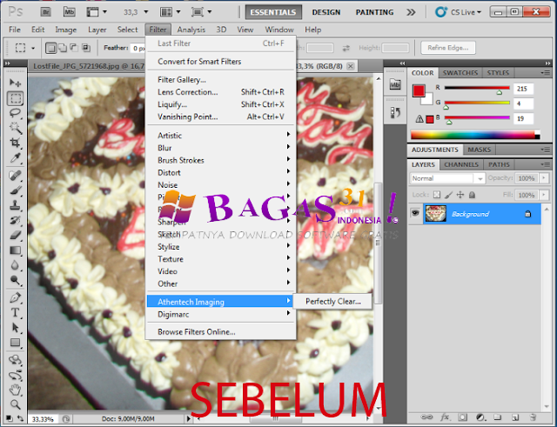Switch to Painting workspace
Screen dimensions: 557x427
click(x=374, y=12)
